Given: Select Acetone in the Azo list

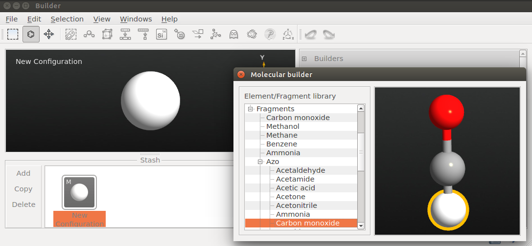Looking at the screenshot, I should (291, 197).
